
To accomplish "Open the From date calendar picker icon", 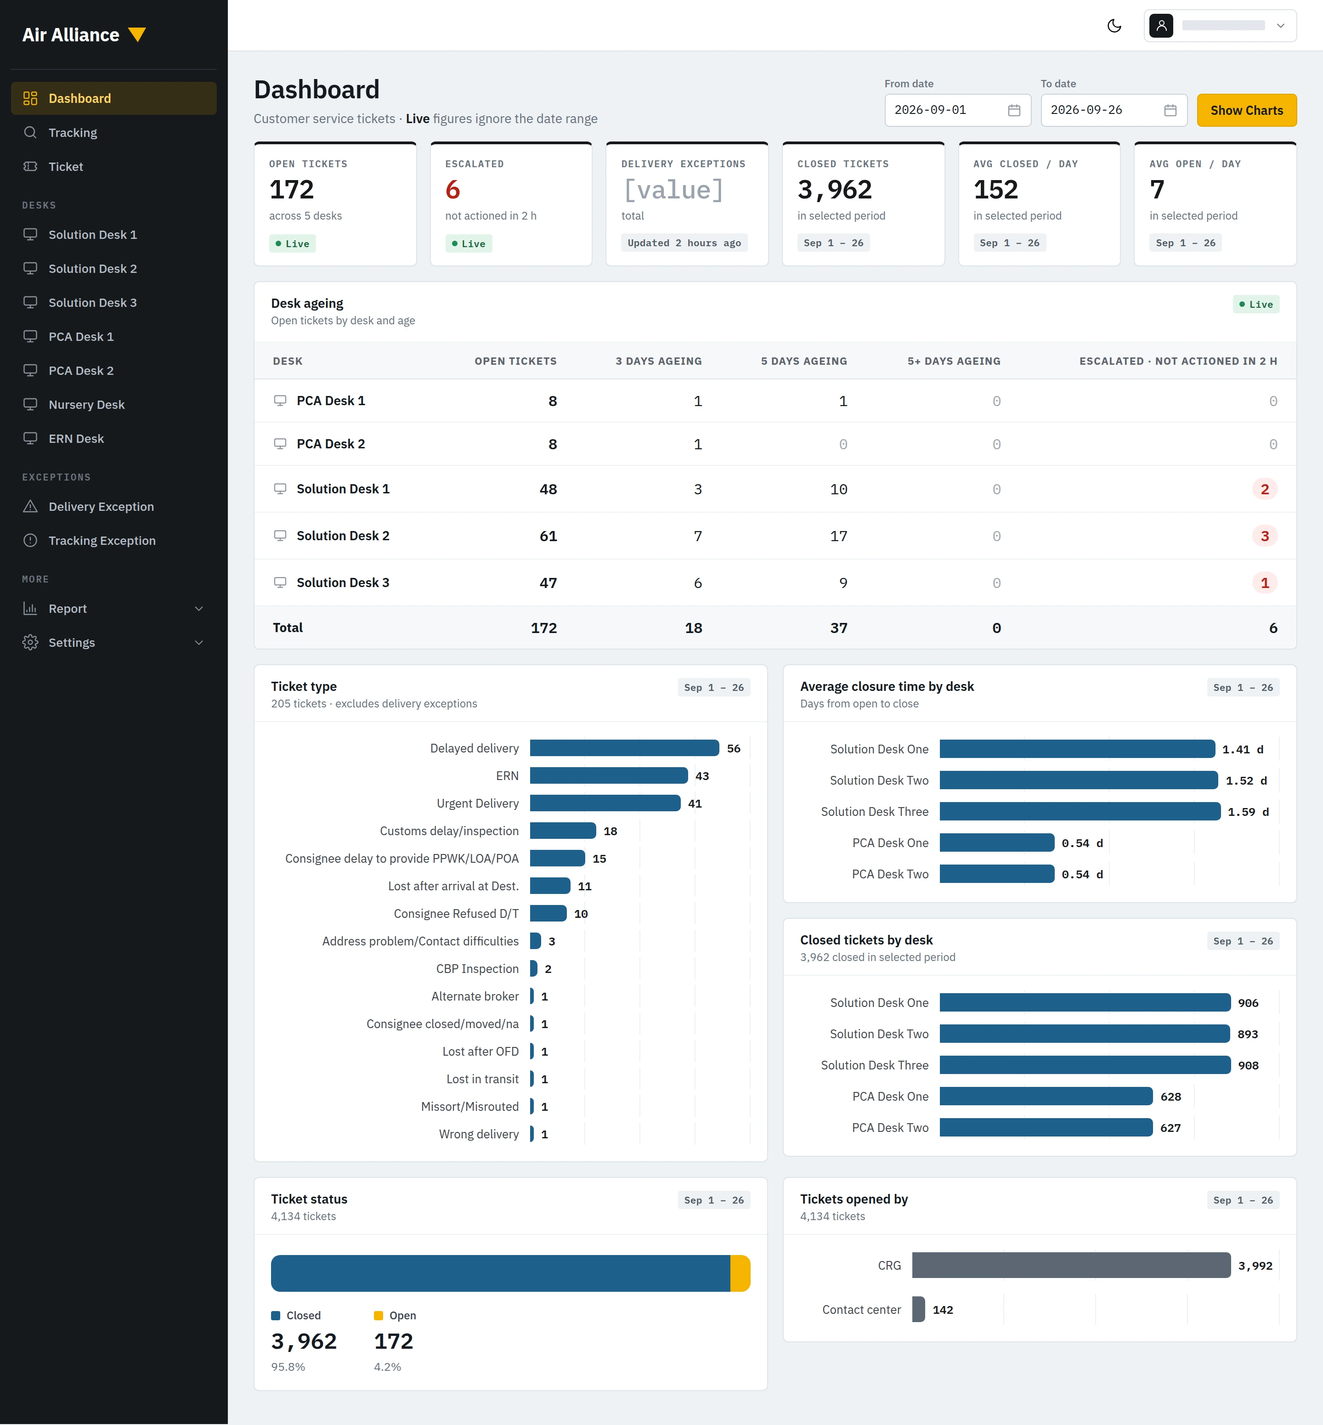I will (x=1014, y=110).
